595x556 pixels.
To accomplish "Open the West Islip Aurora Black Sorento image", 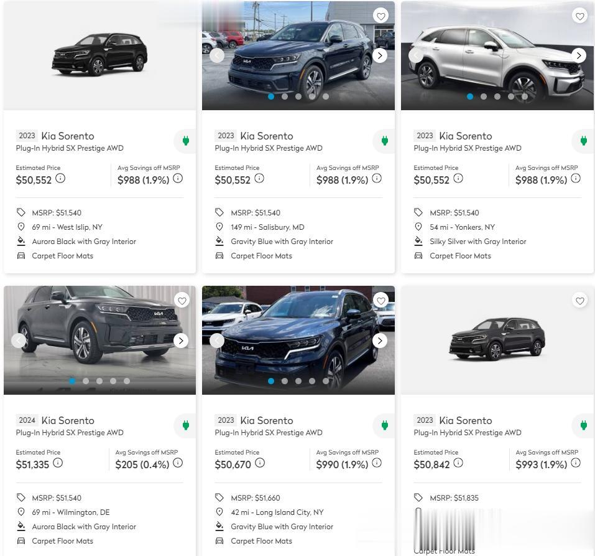I will click(x=100, y=55).
